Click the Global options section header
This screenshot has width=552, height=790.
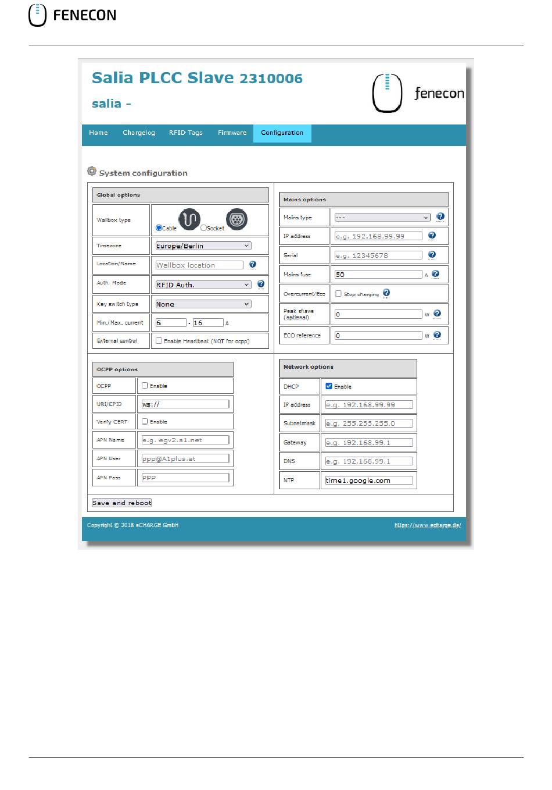click(x=181, y=195)
